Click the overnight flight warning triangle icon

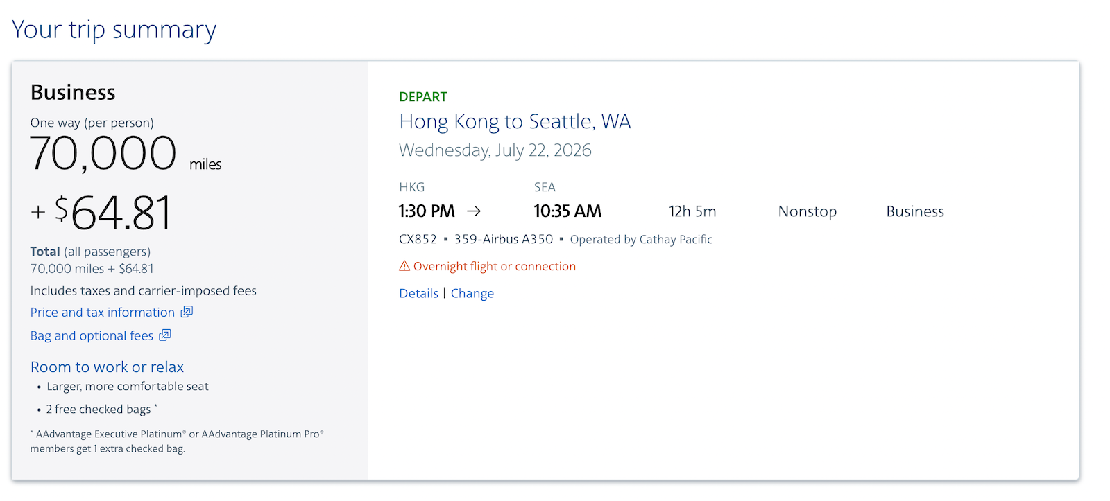coord(404,265)
